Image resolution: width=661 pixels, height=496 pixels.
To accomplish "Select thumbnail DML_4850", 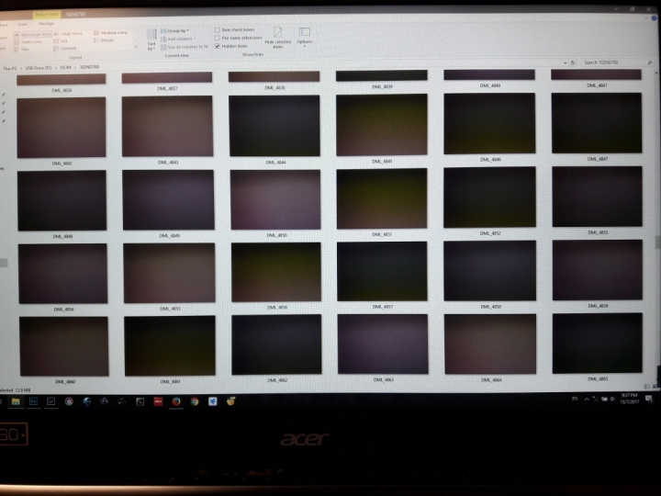I will 275,199.
